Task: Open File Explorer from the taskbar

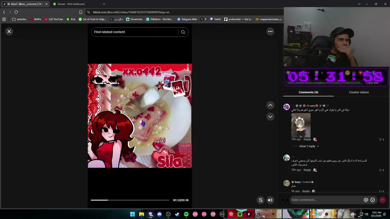Action: [141, 214]
